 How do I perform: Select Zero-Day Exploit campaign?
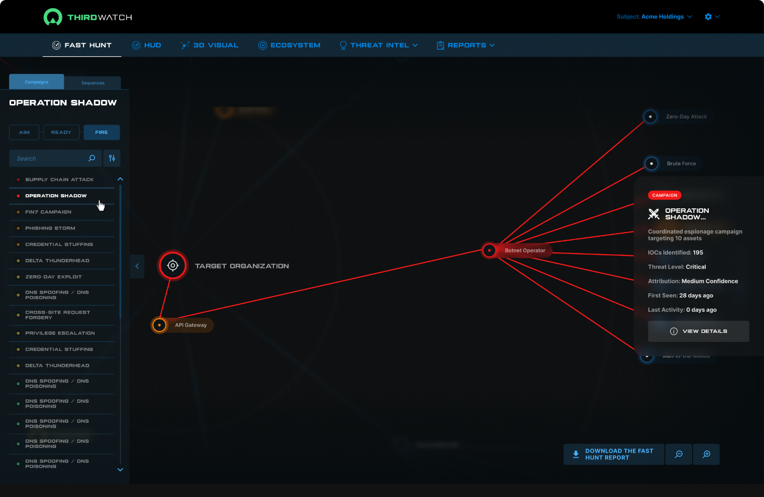(61, 277)
